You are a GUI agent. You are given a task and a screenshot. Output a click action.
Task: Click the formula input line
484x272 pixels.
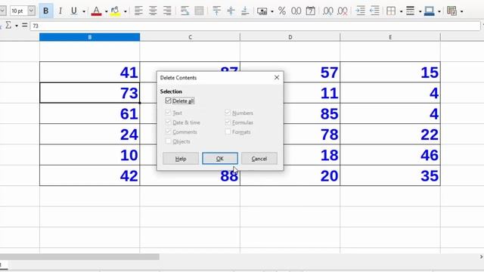pos(255,26)
